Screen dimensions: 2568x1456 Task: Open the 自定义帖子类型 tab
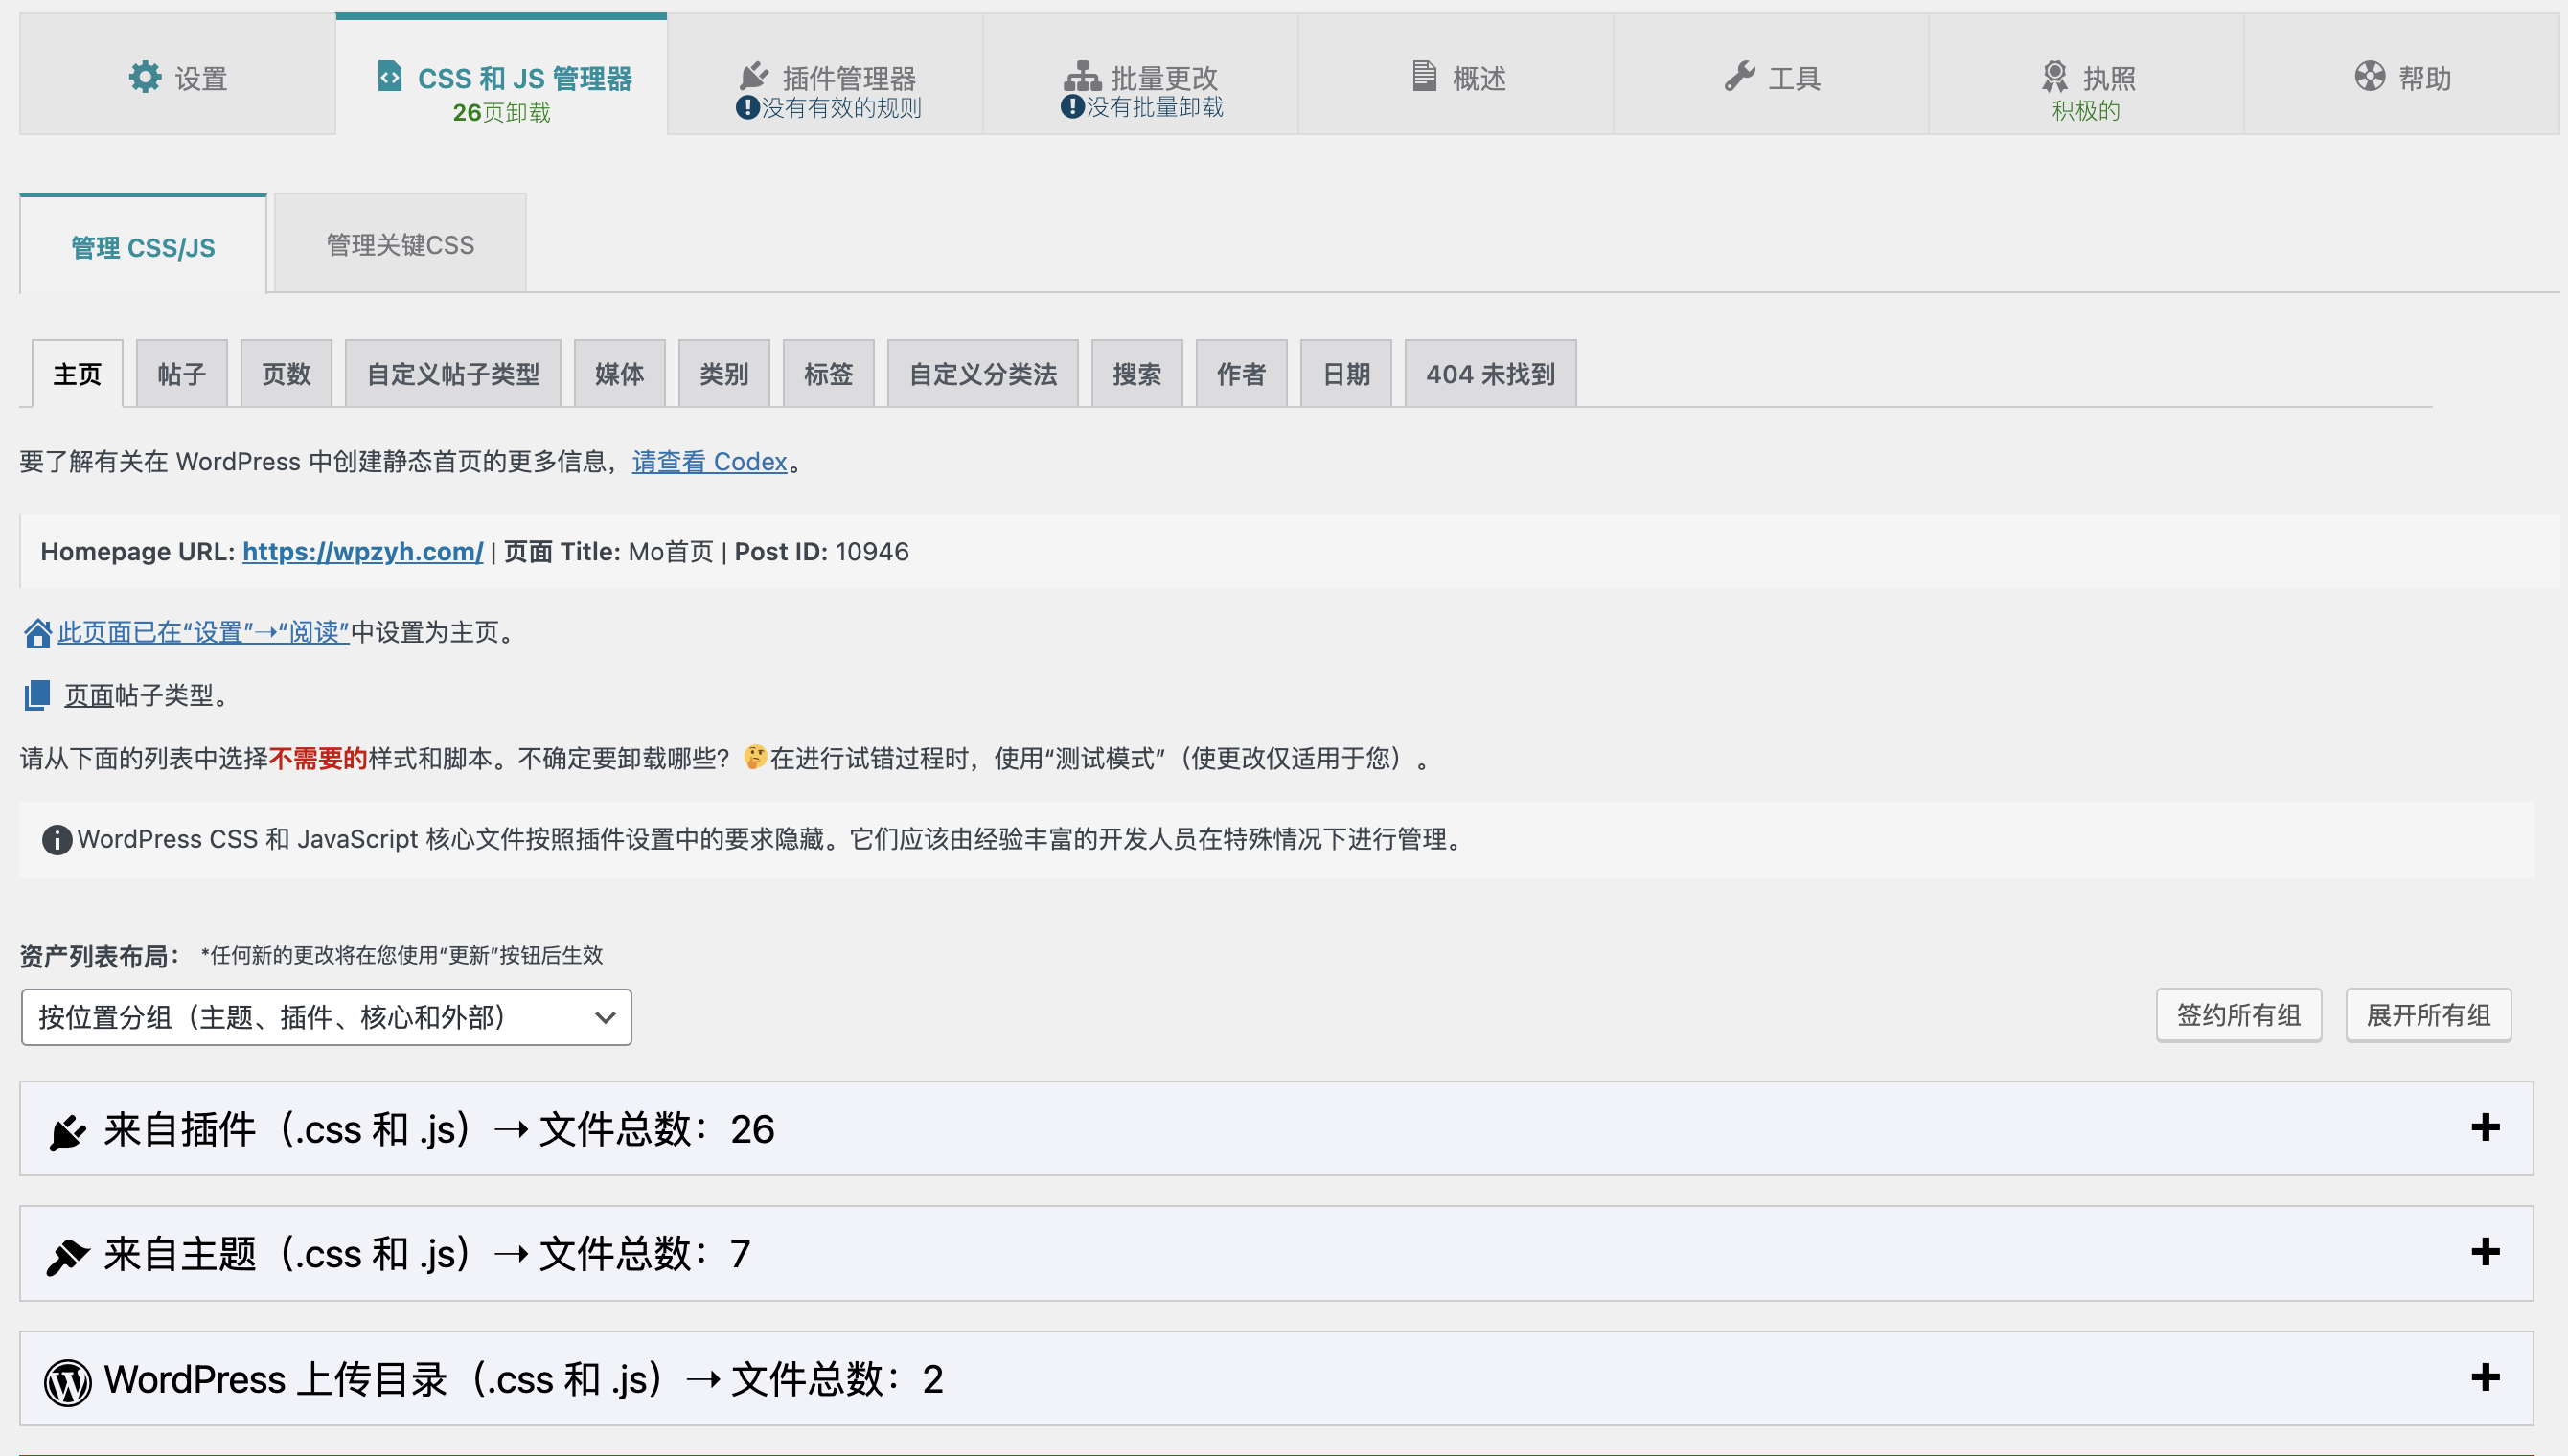coord(453,374)
